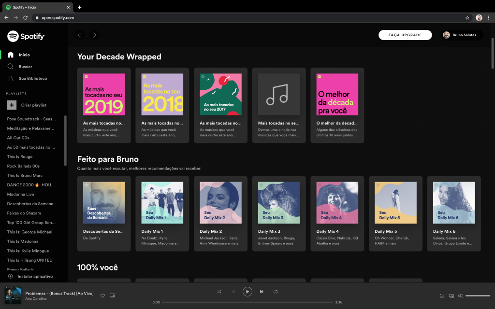Click Instalar aplicativo link

point(35,277)
